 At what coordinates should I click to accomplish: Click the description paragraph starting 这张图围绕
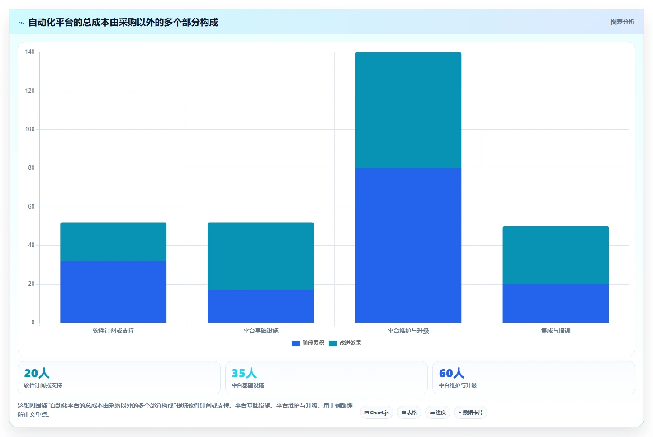(185, 410)
